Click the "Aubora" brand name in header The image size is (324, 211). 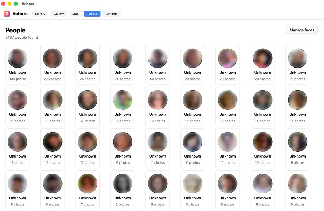(20, 14)
